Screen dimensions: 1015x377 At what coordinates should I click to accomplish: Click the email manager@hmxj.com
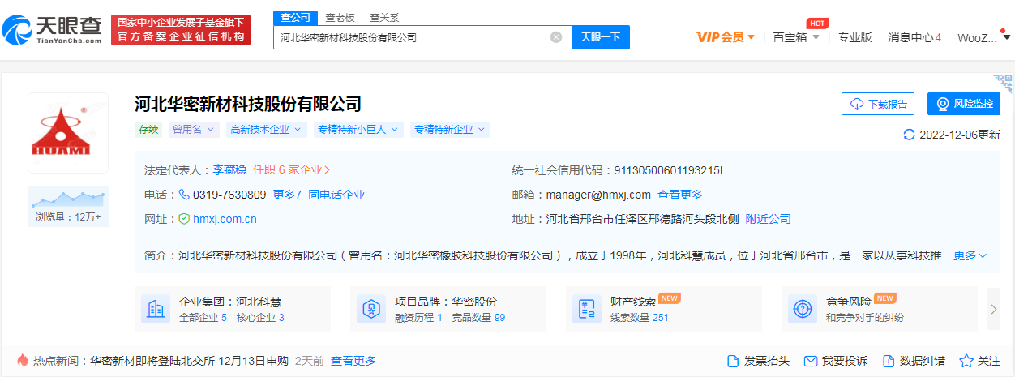tap(598, 195)
